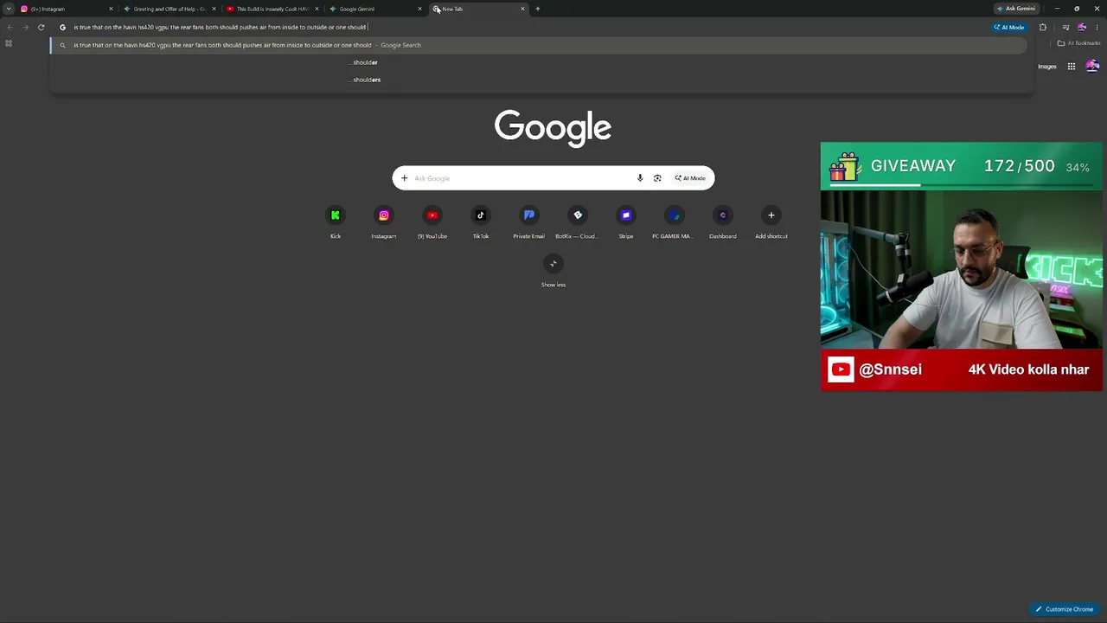Open the BotRix Cloud shortcut

(578, 222)
